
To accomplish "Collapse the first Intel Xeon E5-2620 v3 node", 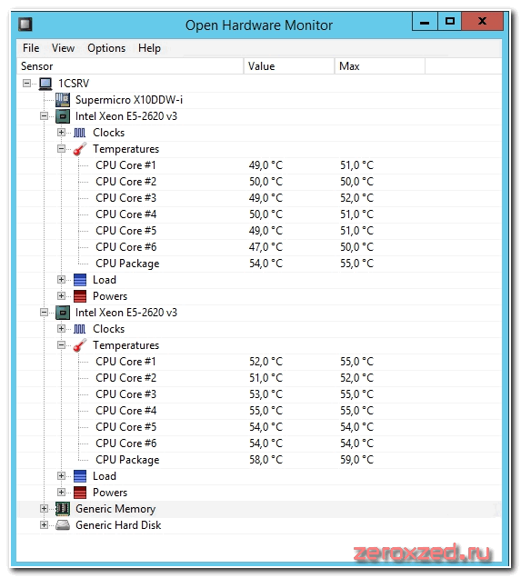I will (x=44, y=116).
